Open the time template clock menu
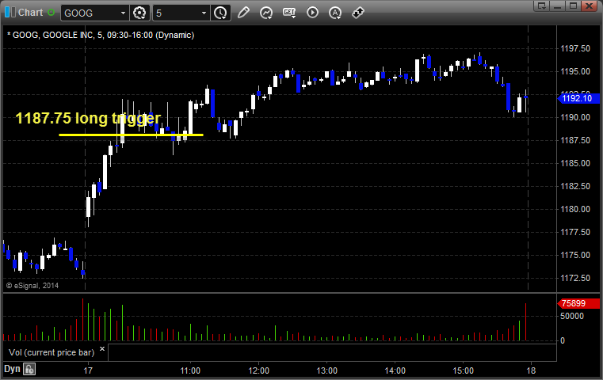 click(221, 13)
